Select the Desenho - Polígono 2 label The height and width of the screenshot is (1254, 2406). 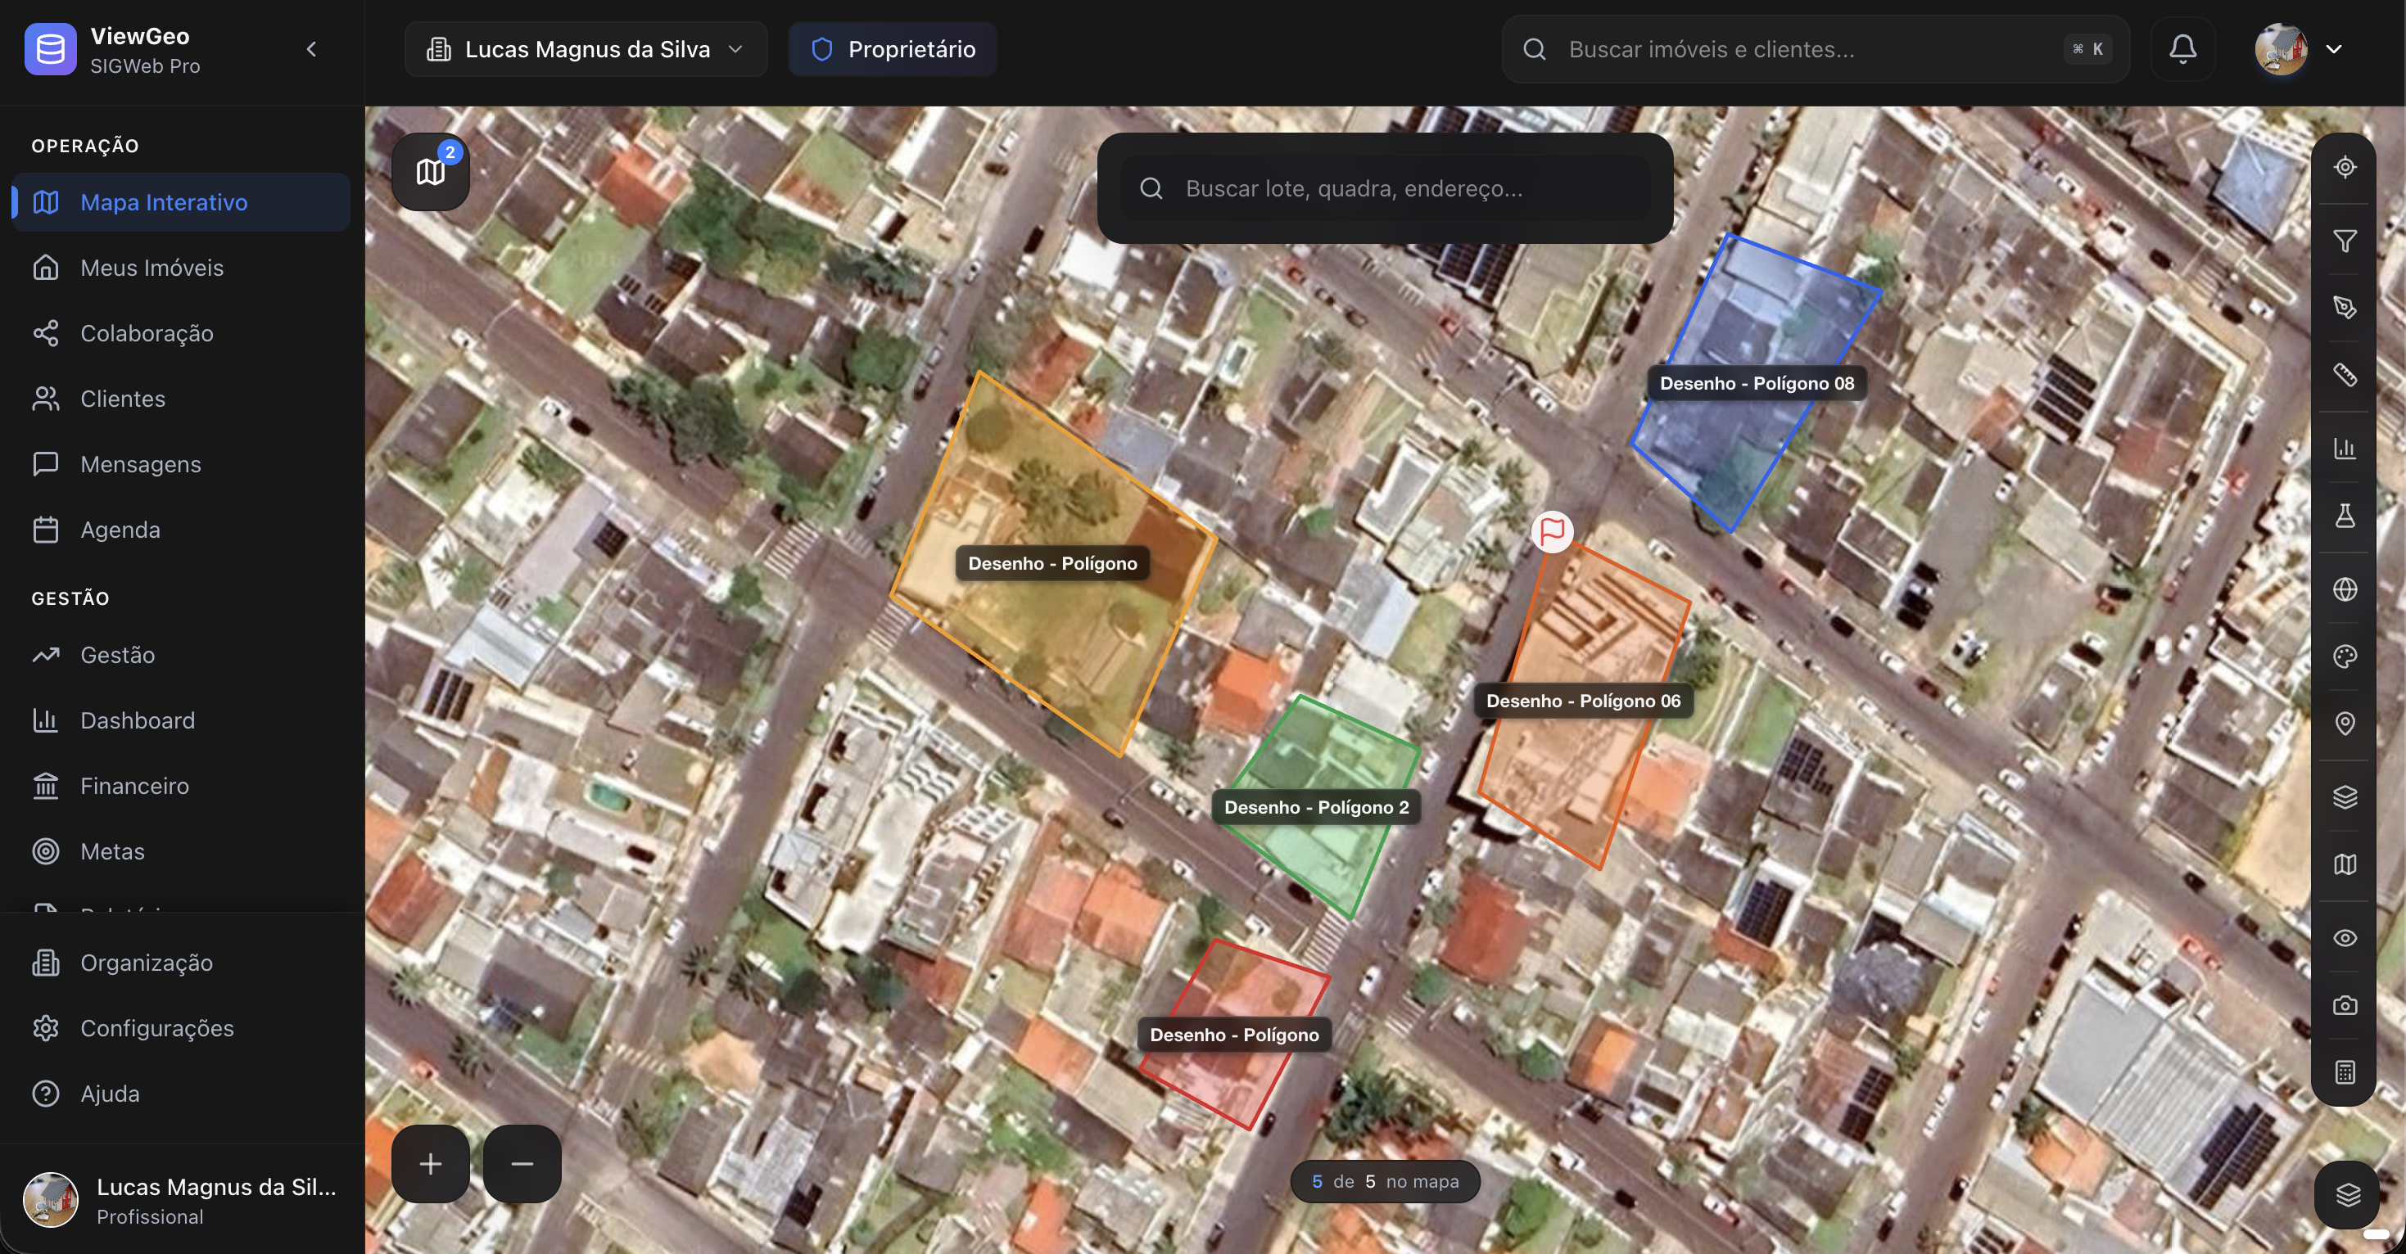click(1316, 808)
